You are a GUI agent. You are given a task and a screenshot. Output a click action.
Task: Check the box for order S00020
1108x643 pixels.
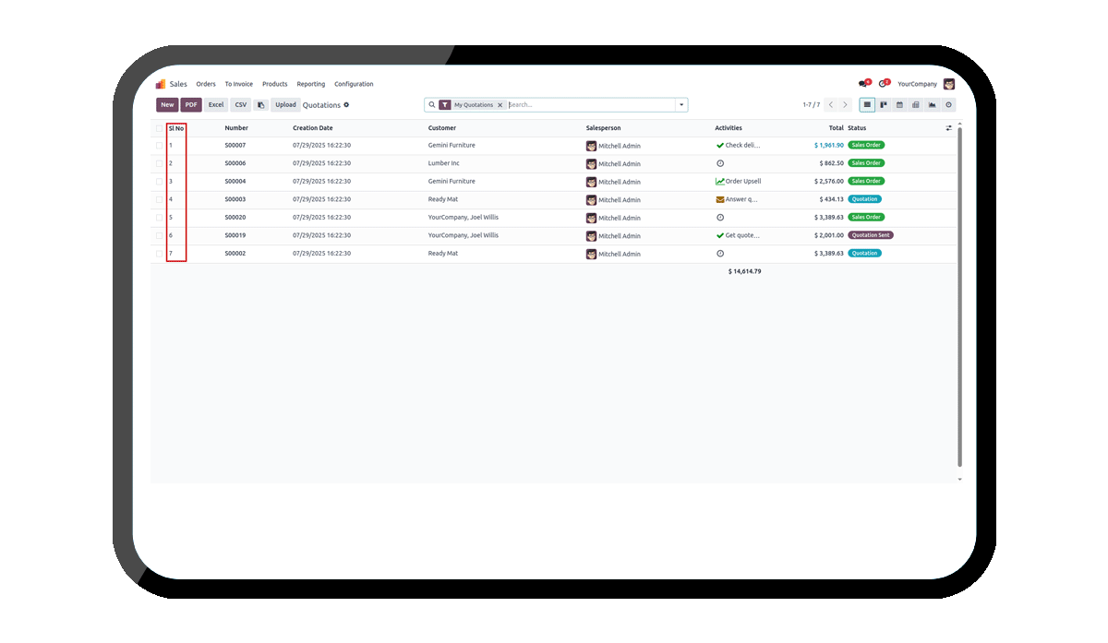(159, 218)
